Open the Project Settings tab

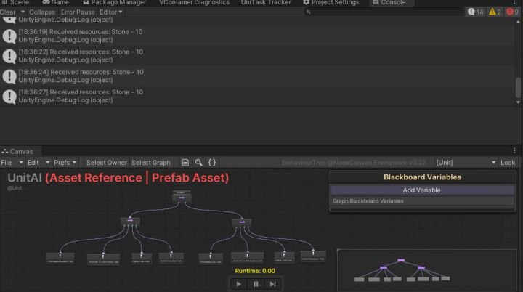point(331,3)
